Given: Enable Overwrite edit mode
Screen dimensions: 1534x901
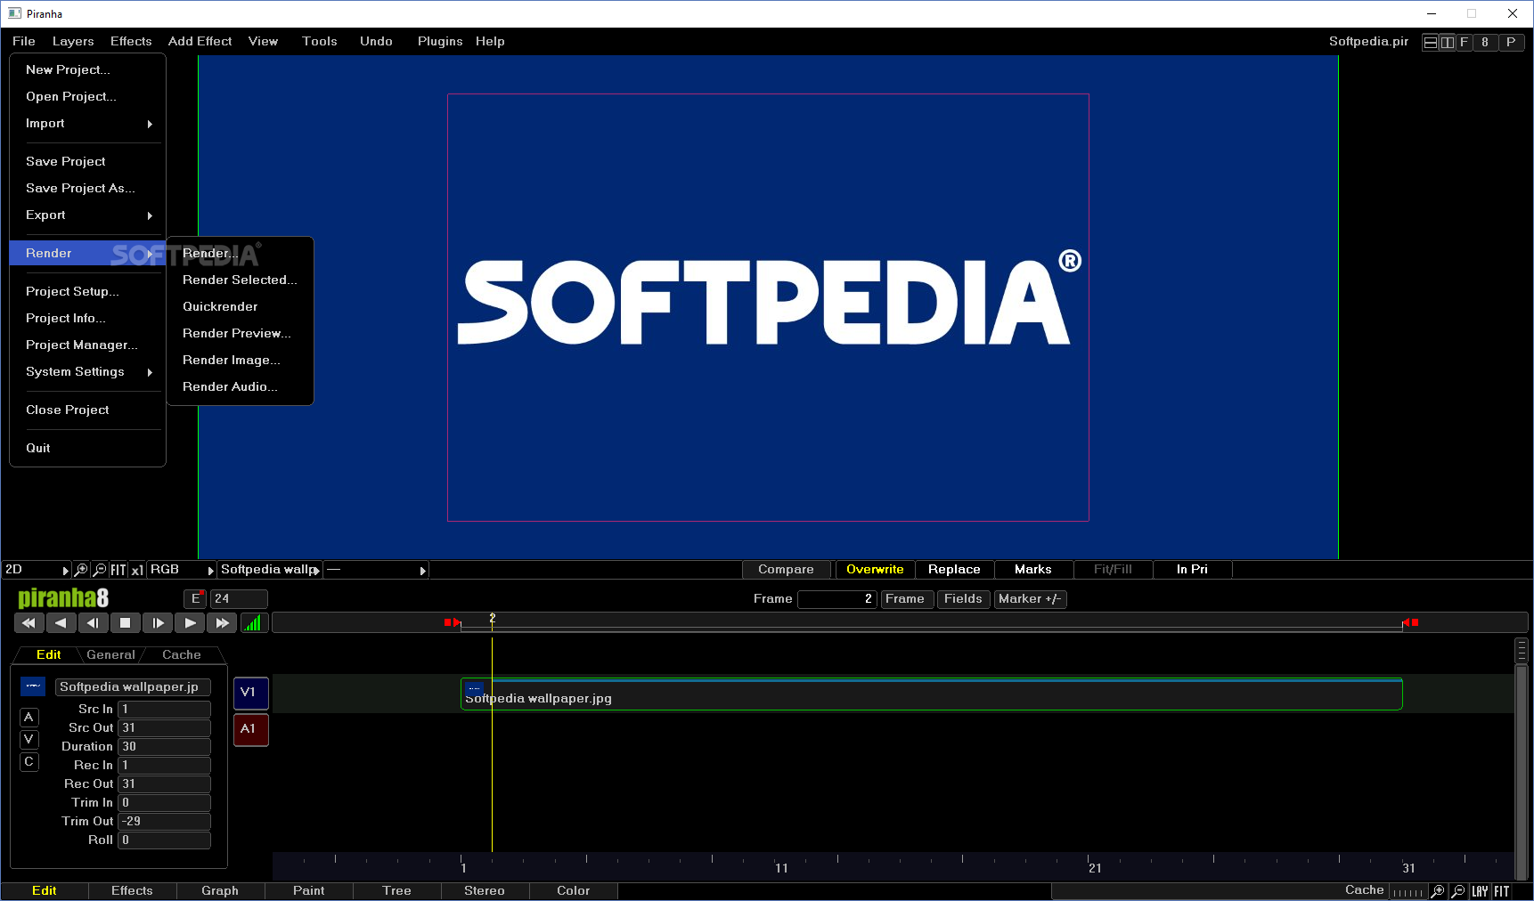Looking at the screenshot, I should click(x=875, y=570).
